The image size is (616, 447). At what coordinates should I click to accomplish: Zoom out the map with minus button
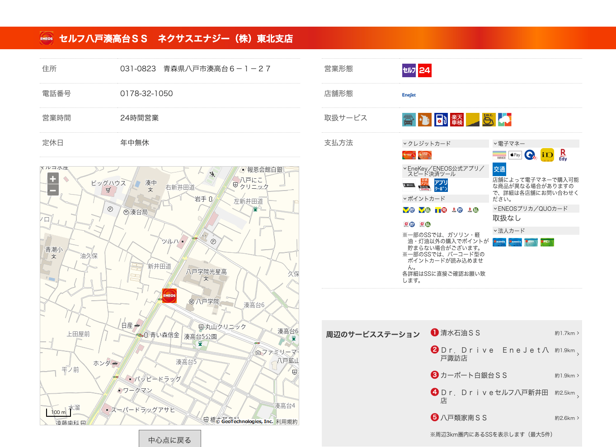click(x=53, y=191)
